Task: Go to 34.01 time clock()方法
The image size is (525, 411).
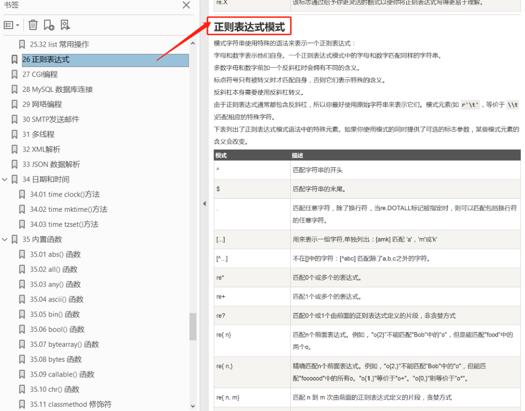Action: click(x=65, y=194)
